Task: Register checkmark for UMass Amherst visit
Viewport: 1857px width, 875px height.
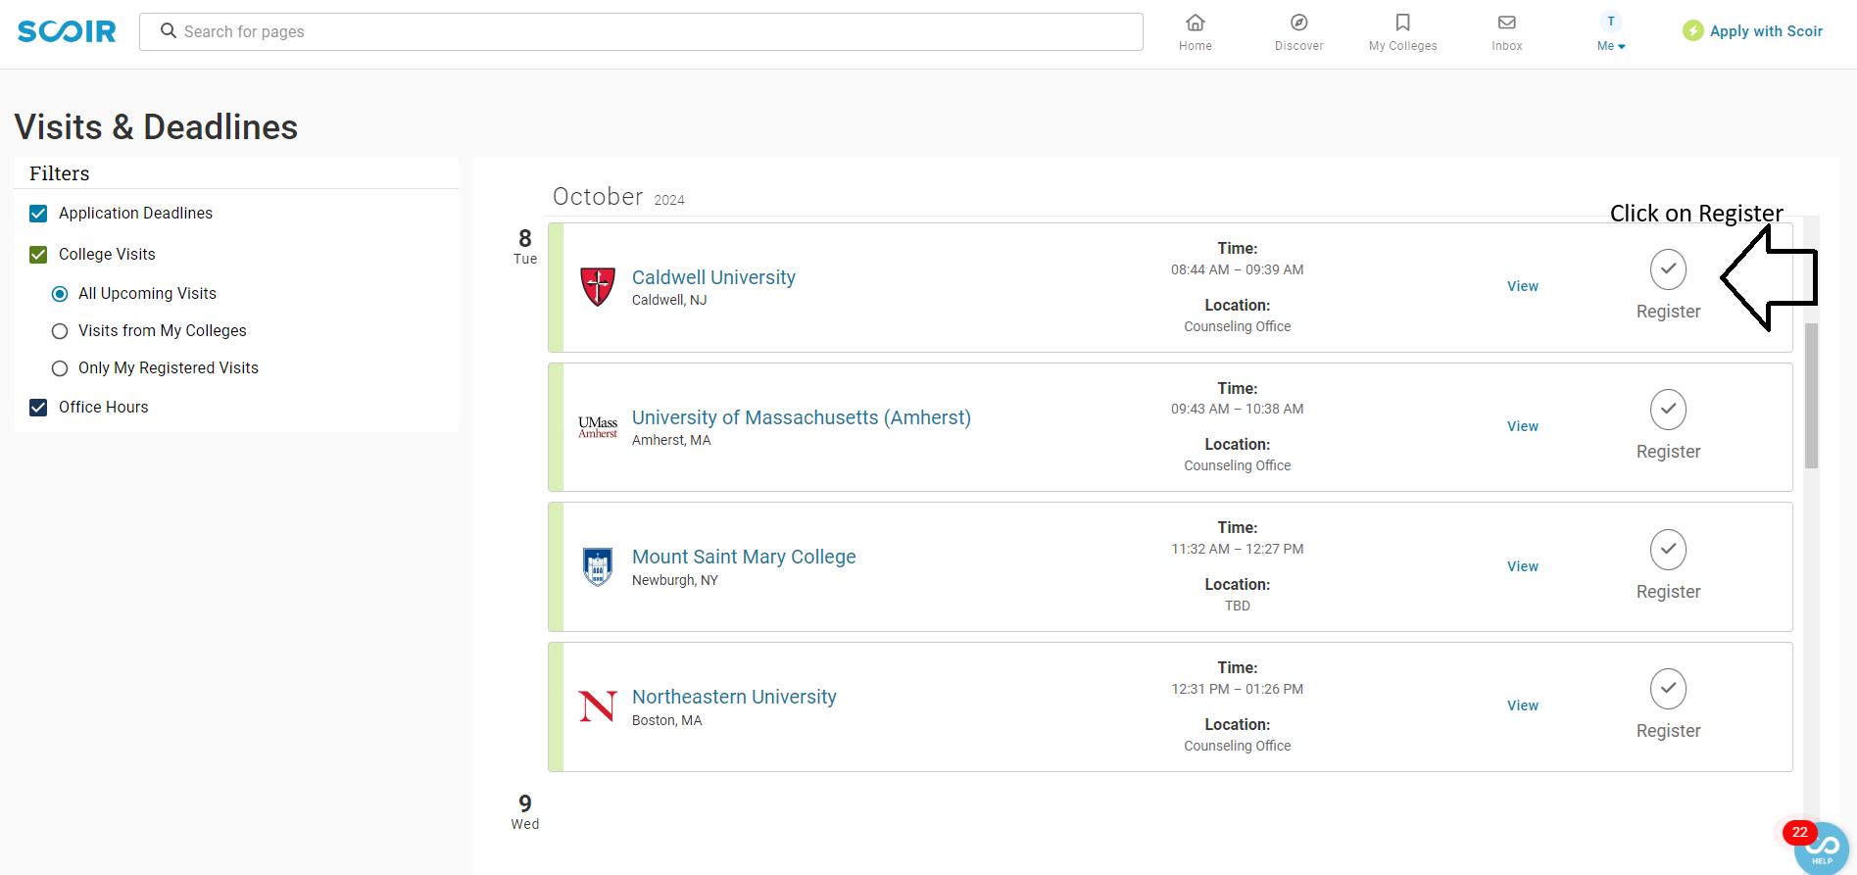Action: [x=1668, y=410]
